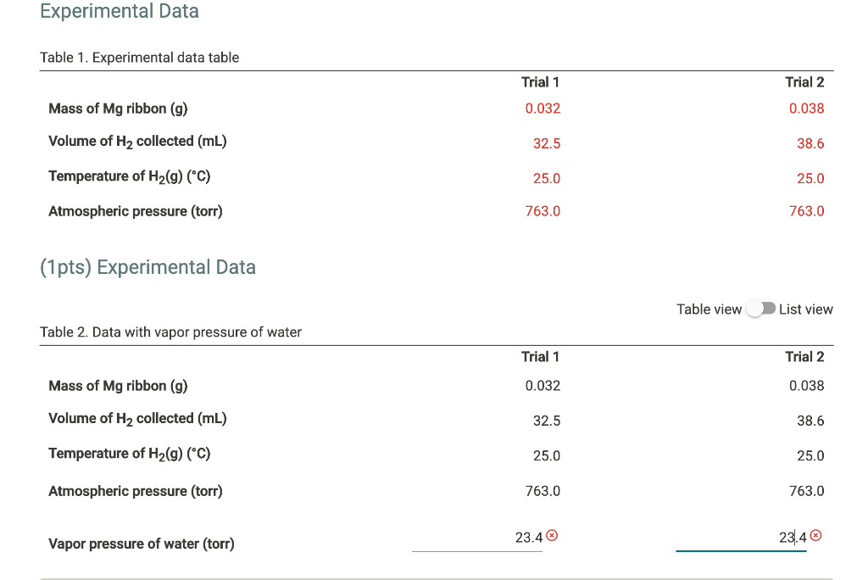Click the red delete icon beside 23.4 in Trial 2
This screenshot has width=868, height=580.
[x=817, y=534]
